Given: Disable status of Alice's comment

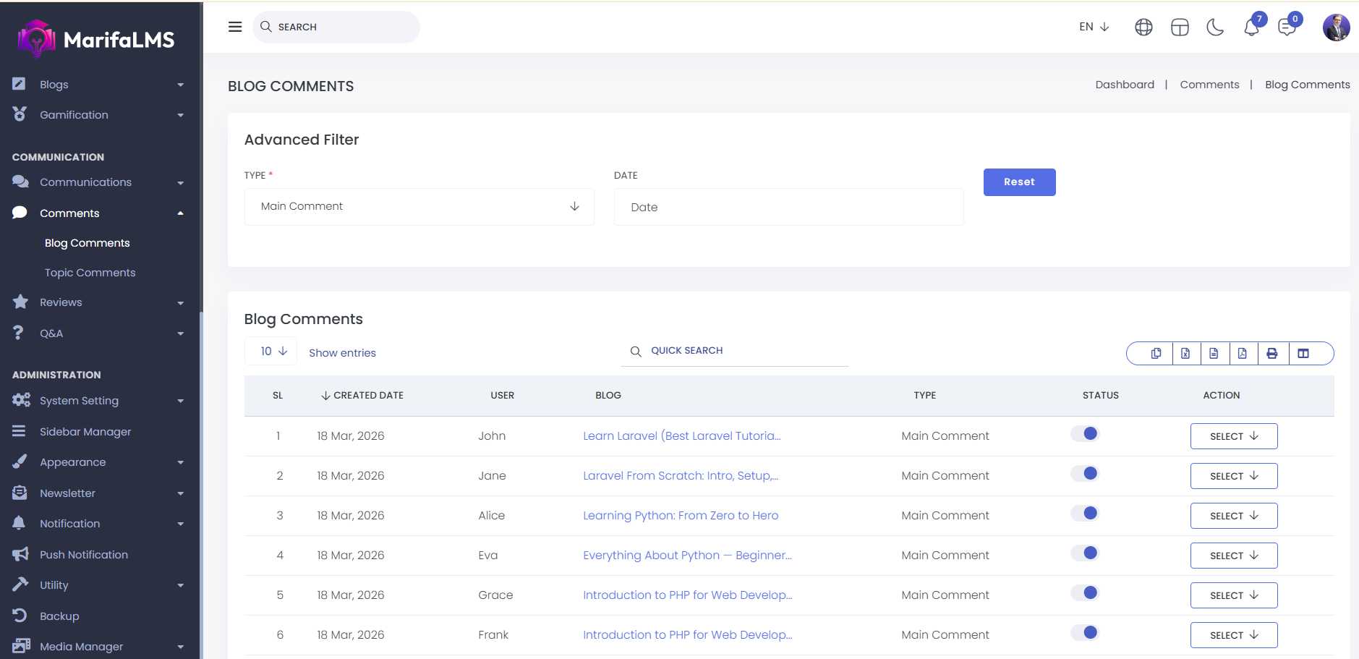Looking at the screenshot, I should coord(1085,514).
